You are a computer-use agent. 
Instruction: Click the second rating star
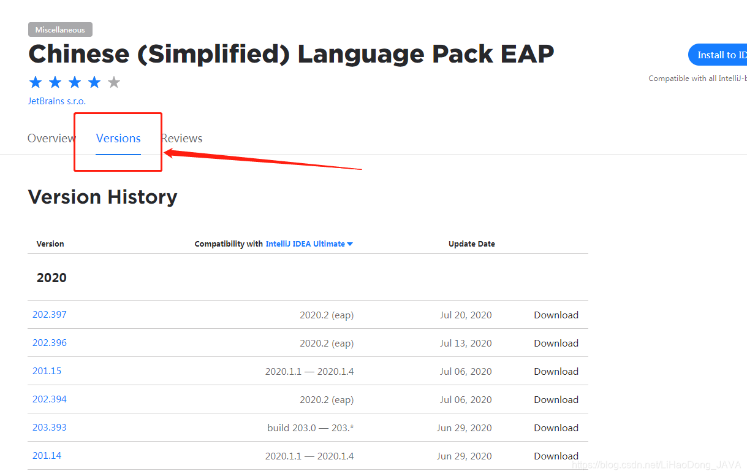pos(55,82)
